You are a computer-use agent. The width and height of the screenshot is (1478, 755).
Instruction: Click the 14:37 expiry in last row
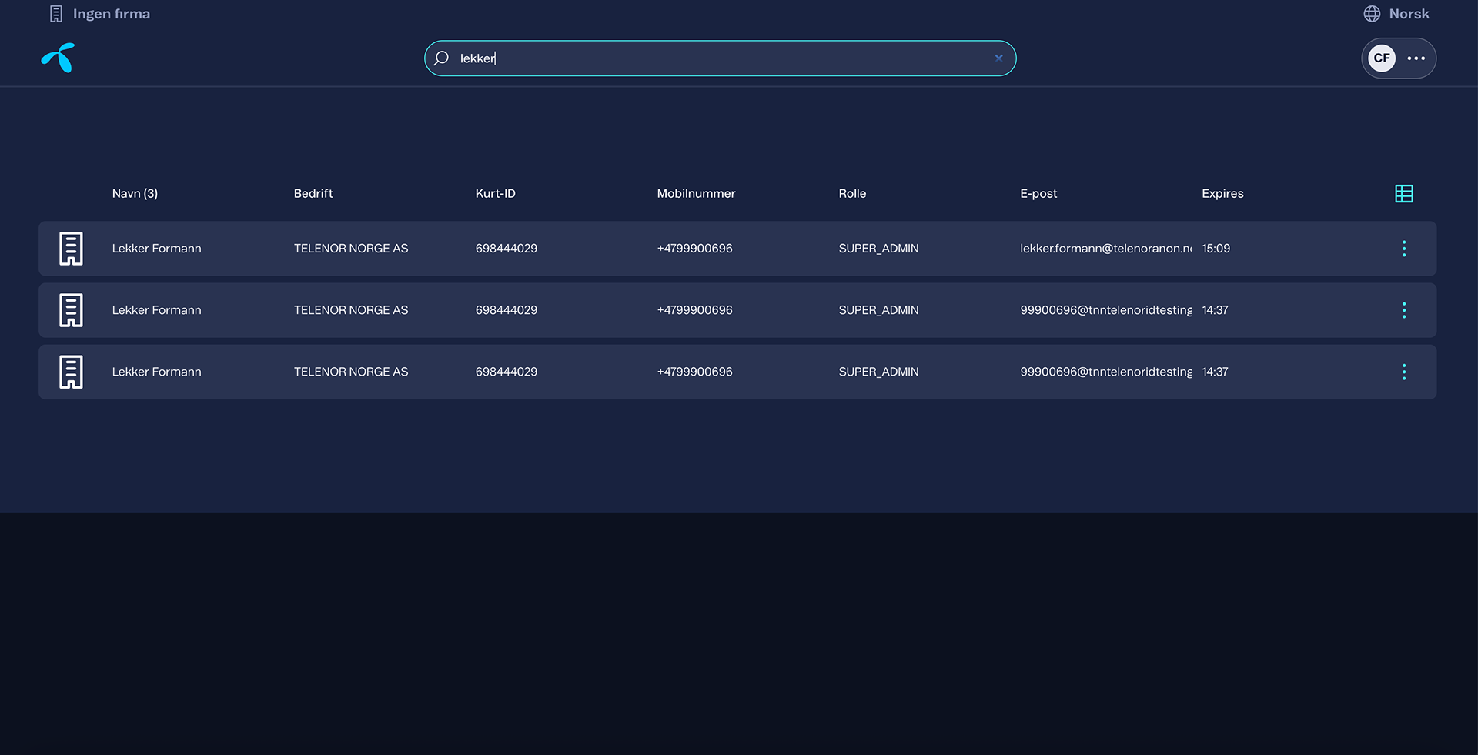click(1215, 372)
